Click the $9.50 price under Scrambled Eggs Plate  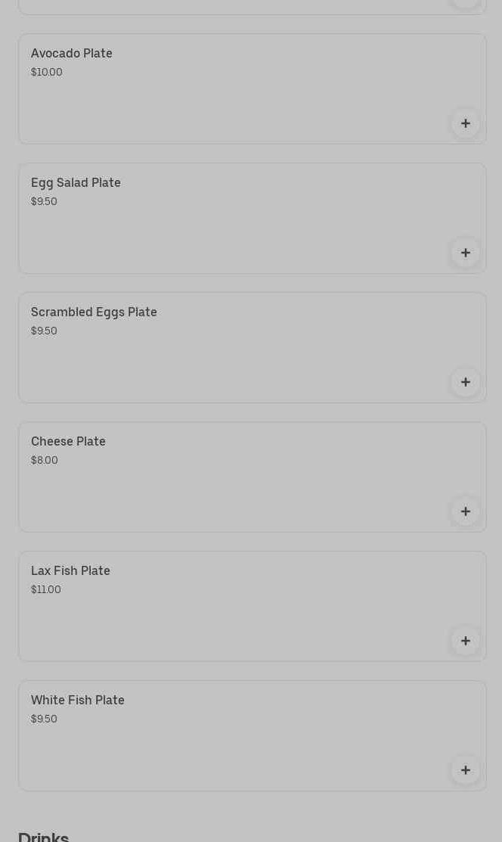coord(44,331)
